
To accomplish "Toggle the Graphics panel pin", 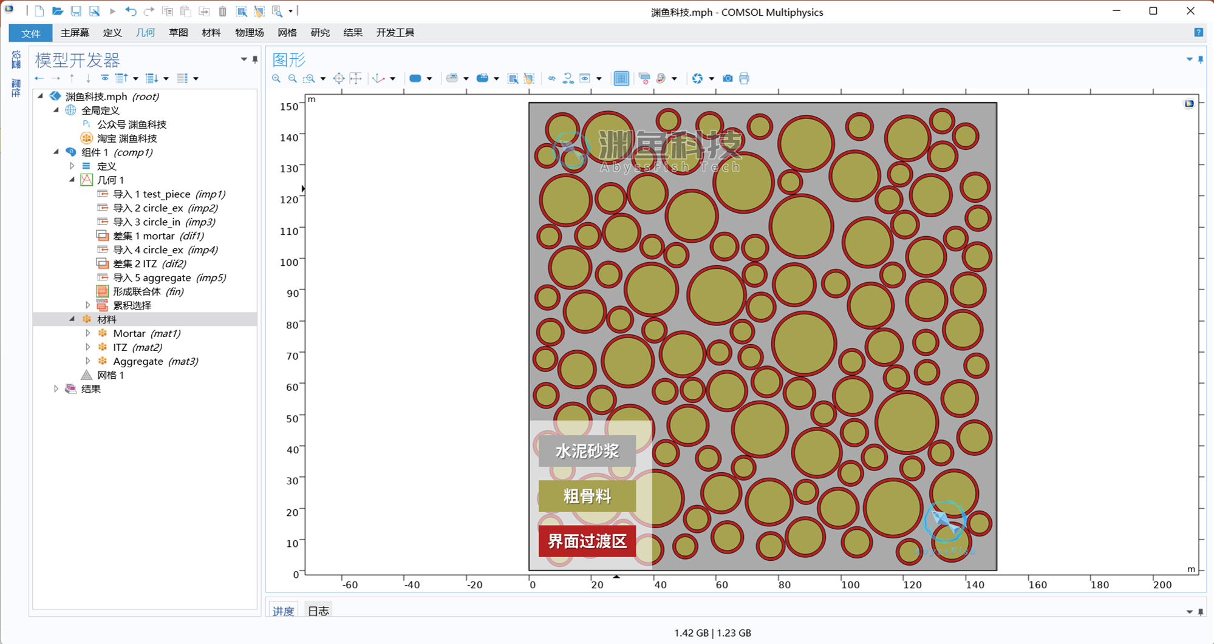I will pos(1201,59).
